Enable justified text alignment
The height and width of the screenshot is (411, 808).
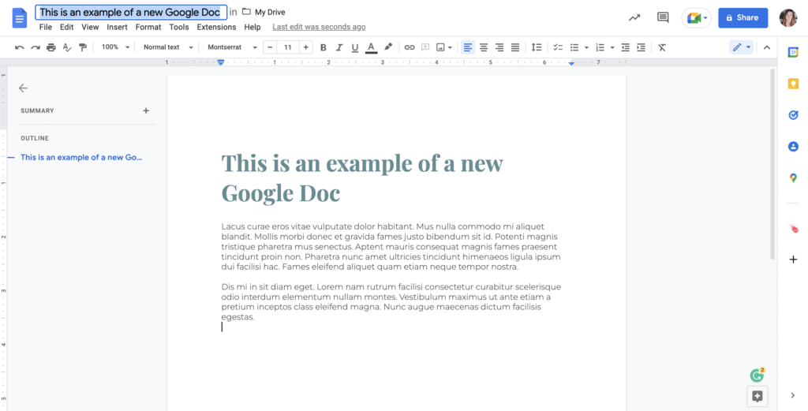click(x=515, y=47)
